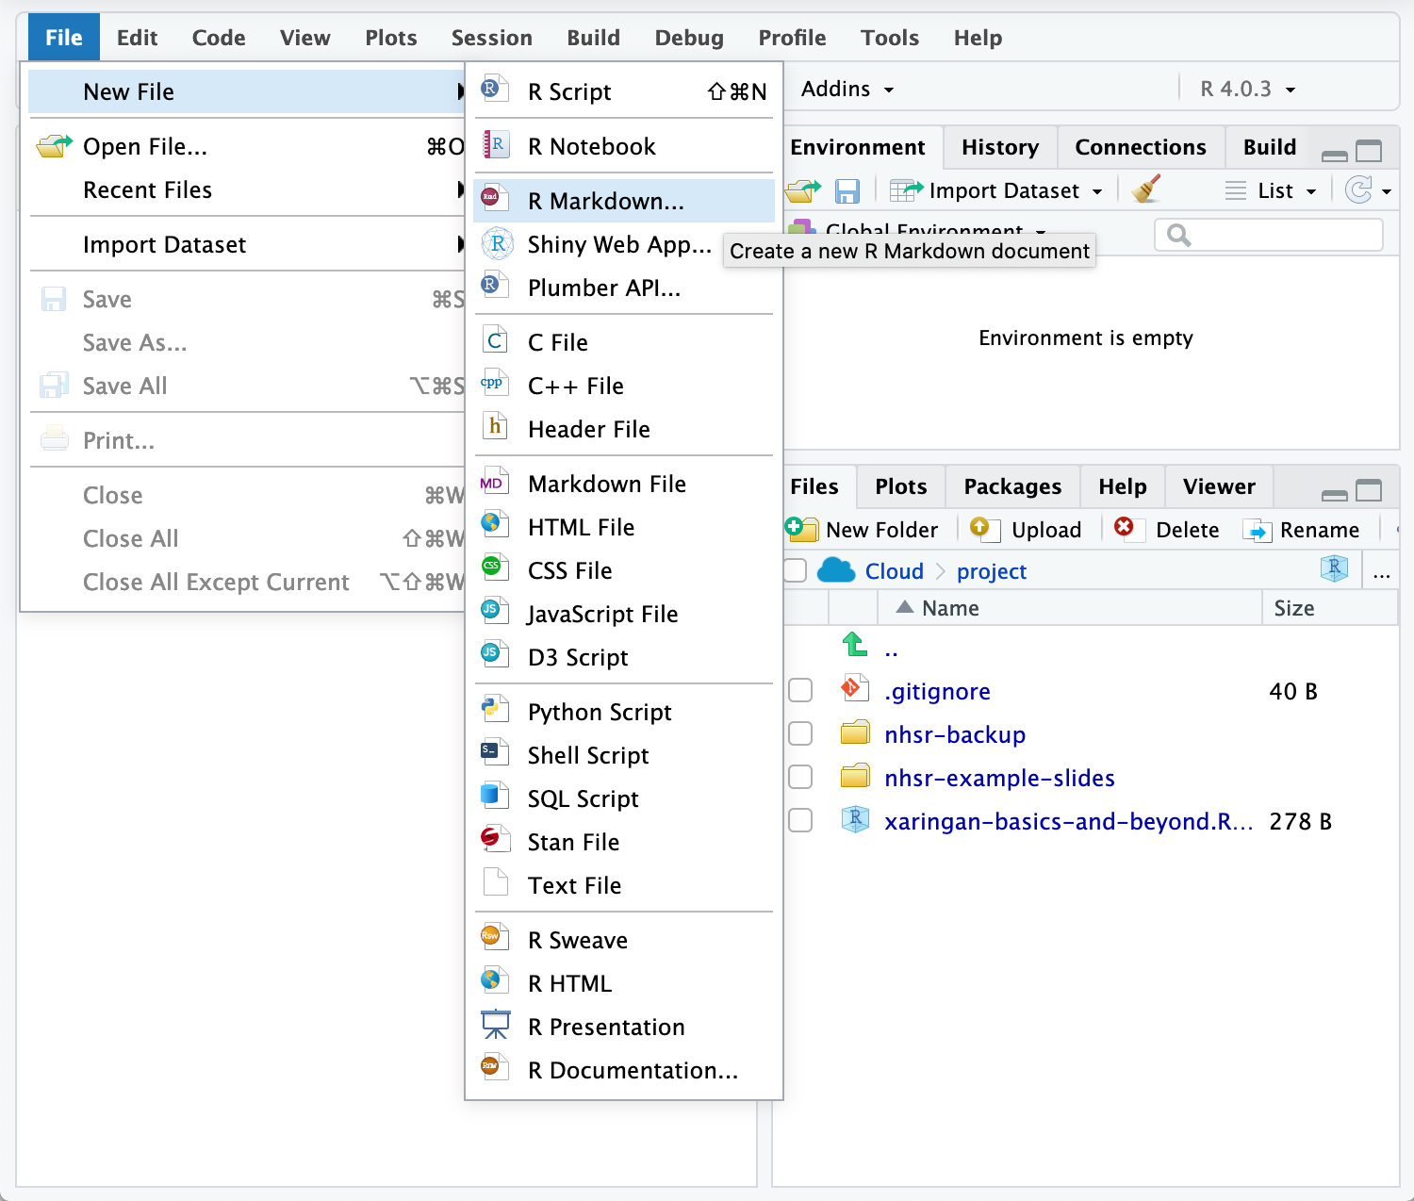Open the refresh options dropdown arrow

pos(1386,191)
